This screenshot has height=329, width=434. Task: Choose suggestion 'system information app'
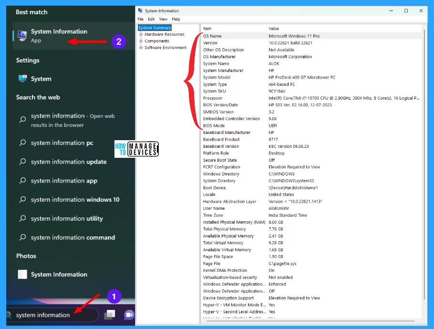tap(64, 181)
